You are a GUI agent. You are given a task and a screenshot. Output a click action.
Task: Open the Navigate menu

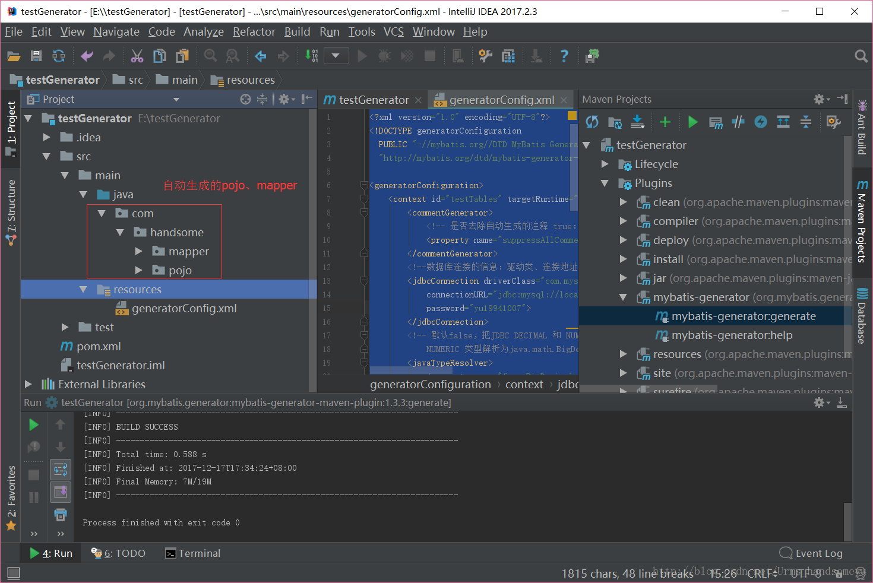116,31
